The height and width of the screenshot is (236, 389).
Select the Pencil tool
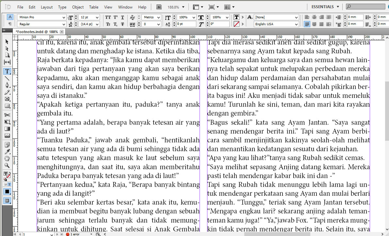[7, 92]
